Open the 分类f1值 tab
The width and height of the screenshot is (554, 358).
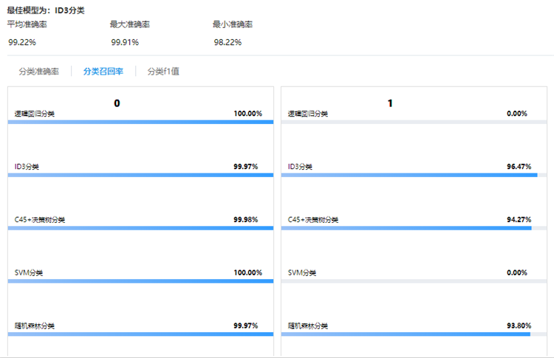point(163,72)
